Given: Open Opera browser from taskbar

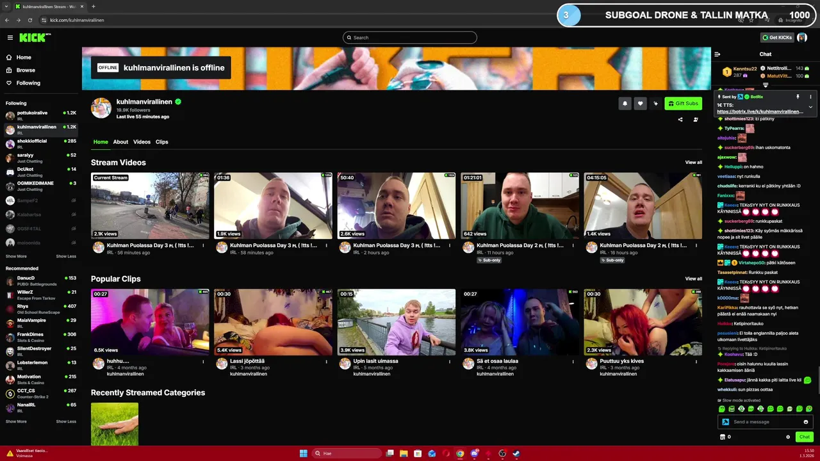Looking at the screenshot, I should point(446,453).
